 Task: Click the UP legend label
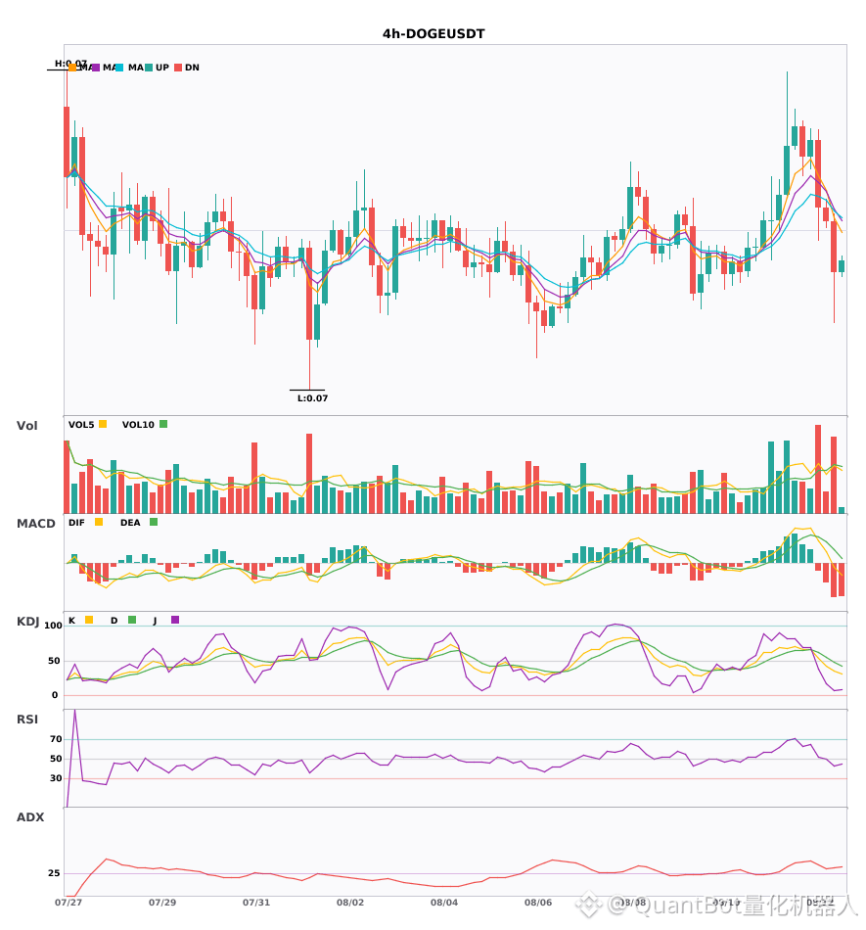[x=162, y=68]
